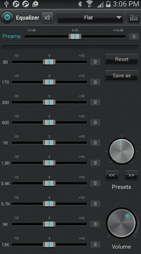141x254 pixels.
Task: Tap the Wi-Fi status bar icon
Action: [x=90, y=4]
